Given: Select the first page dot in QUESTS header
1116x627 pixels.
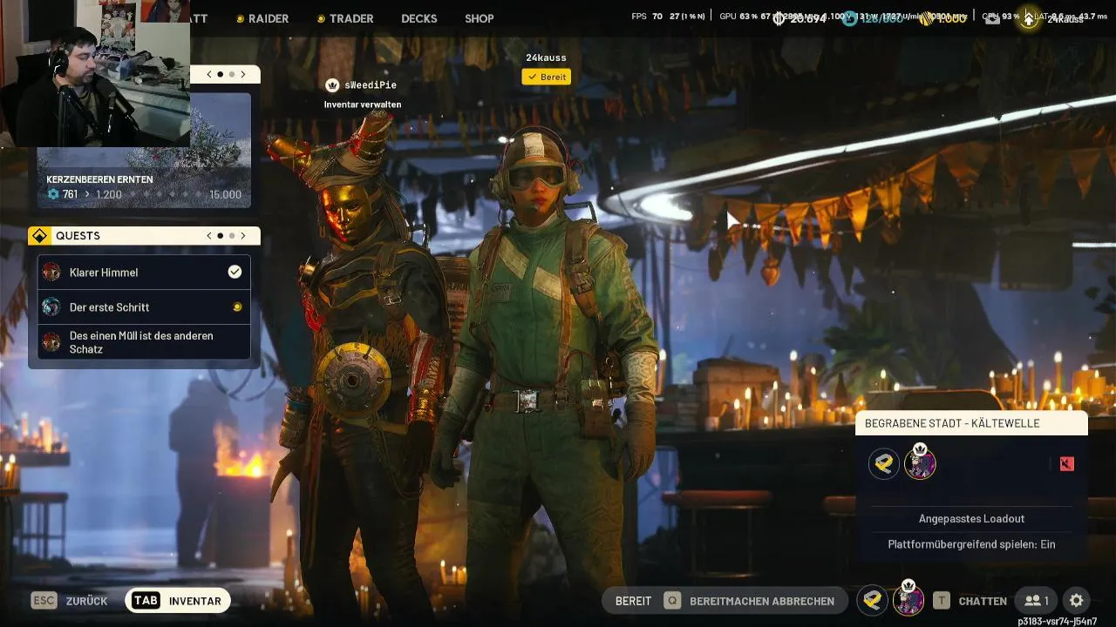Looking at the screenshot, I should click(x=221, y=235).
